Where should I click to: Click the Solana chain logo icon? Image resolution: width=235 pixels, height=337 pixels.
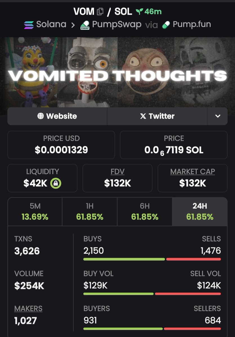28,24
